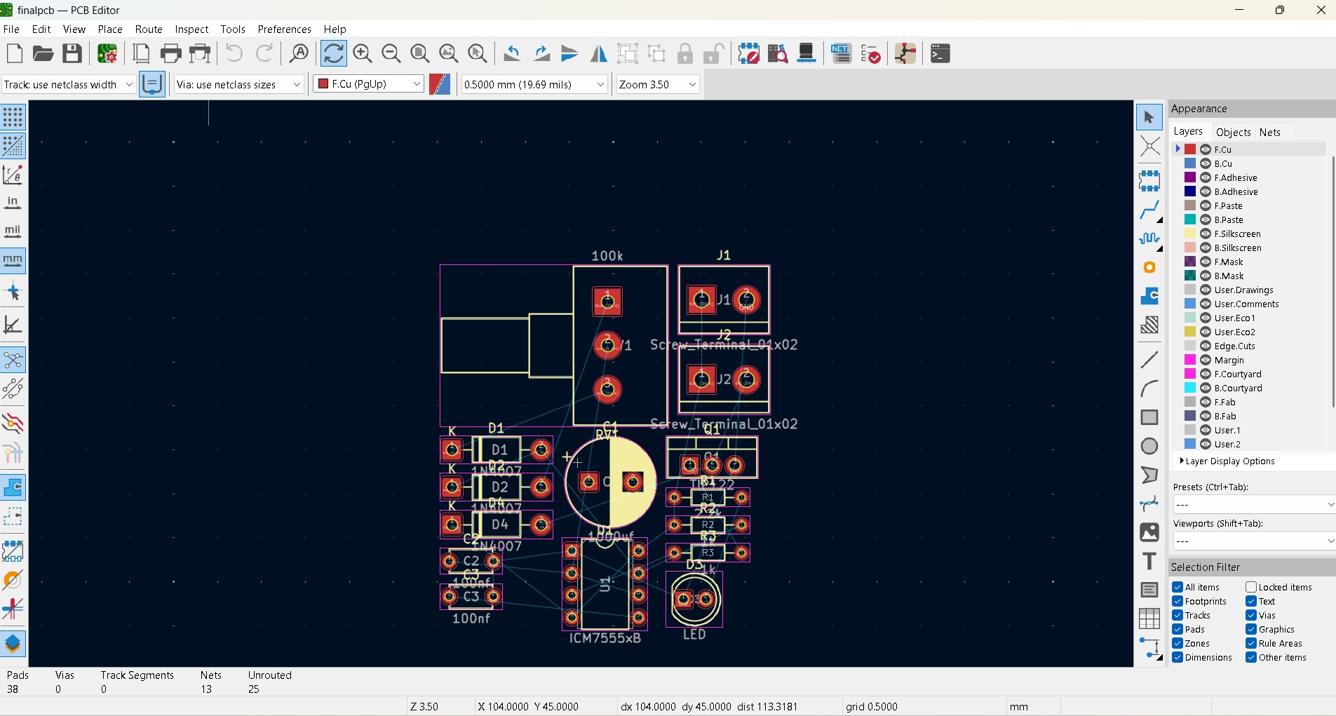Undo the last action

(x=235, y=53)
